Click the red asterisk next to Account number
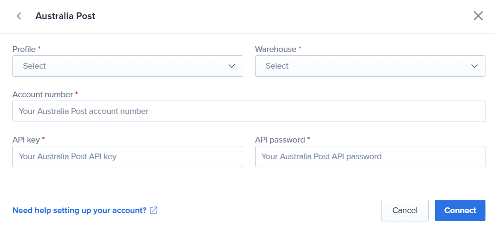This screenshot has height=225, width=495. [x=76, y=93]
